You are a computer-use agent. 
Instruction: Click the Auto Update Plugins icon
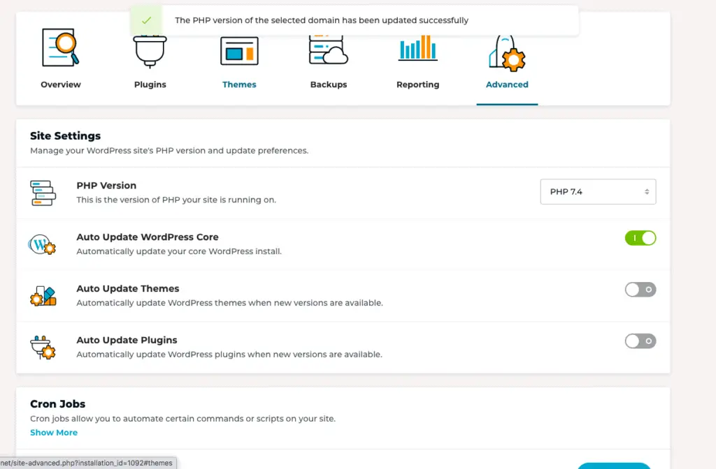[43, 348]
